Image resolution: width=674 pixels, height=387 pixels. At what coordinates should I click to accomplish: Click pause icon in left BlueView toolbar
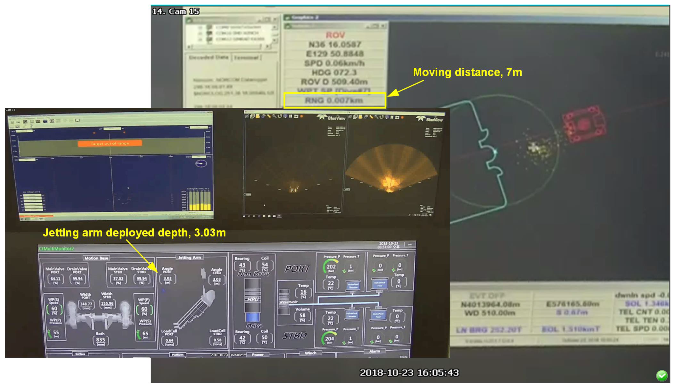291,116
